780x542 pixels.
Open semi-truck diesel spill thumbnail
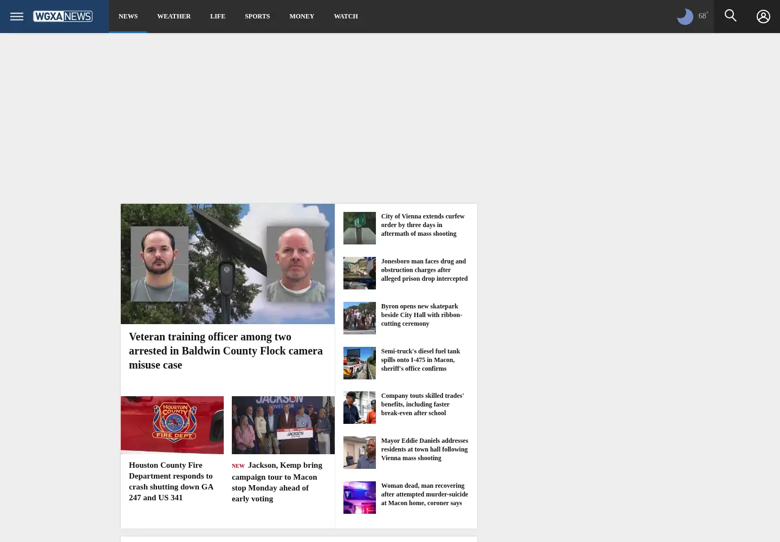360,363
